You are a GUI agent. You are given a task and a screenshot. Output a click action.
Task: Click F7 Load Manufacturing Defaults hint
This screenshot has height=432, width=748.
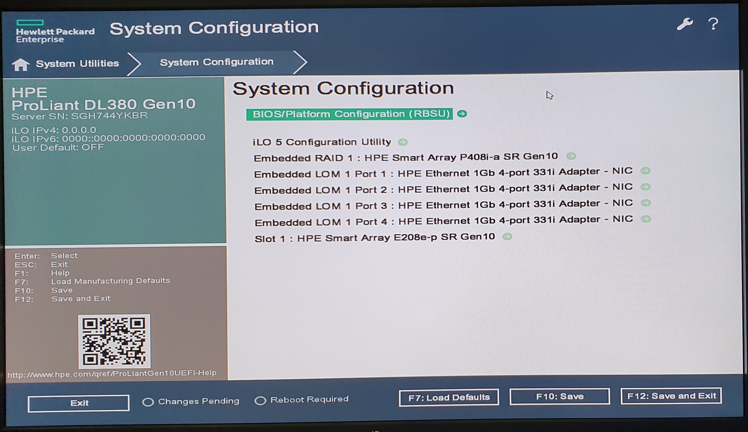[x=92, y=281]
